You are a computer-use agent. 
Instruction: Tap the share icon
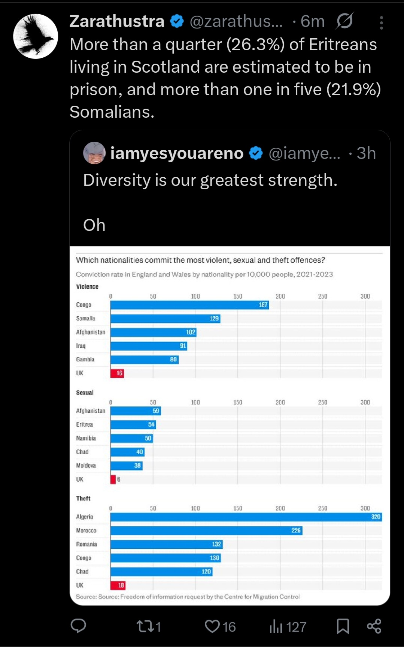[374, 626]
